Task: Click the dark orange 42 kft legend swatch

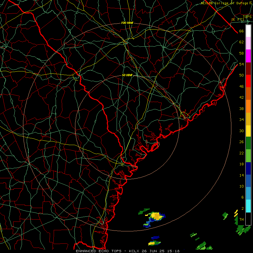Action: [x=248, y=93]
